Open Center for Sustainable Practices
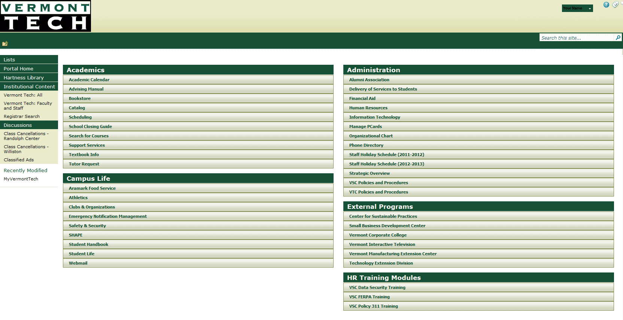This screenshot has width=623, height=320. (x=478, y=216)
